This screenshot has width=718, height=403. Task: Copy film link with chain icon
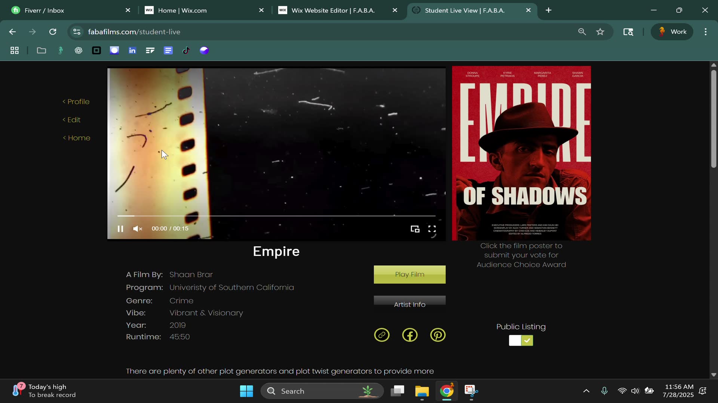click(381, 335)
